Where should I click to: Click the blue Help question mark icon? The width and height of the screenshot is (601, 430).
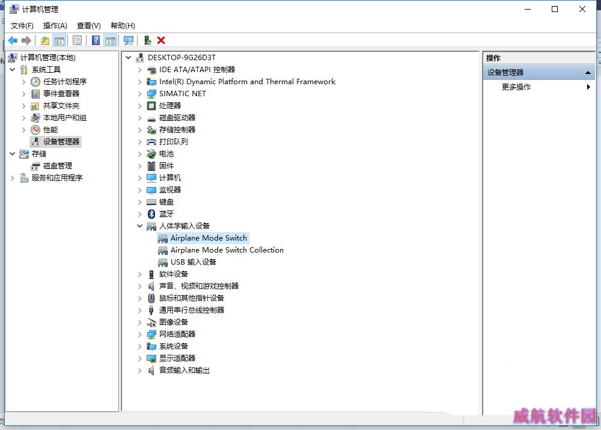[95, 40]
